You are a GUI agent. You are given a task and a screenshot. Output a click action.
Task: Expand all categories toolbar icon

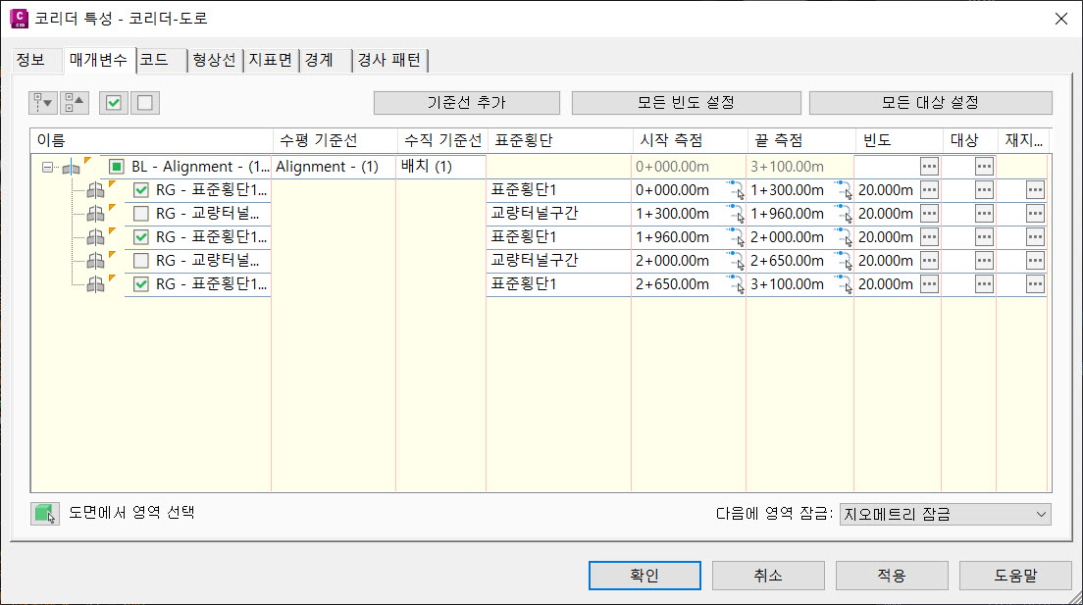click(43, 103)
